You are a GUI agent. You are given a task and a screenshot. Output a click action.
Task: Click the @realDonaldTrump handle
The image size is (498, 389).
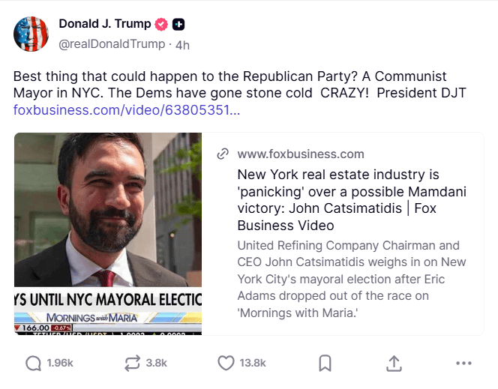(112, 44)
